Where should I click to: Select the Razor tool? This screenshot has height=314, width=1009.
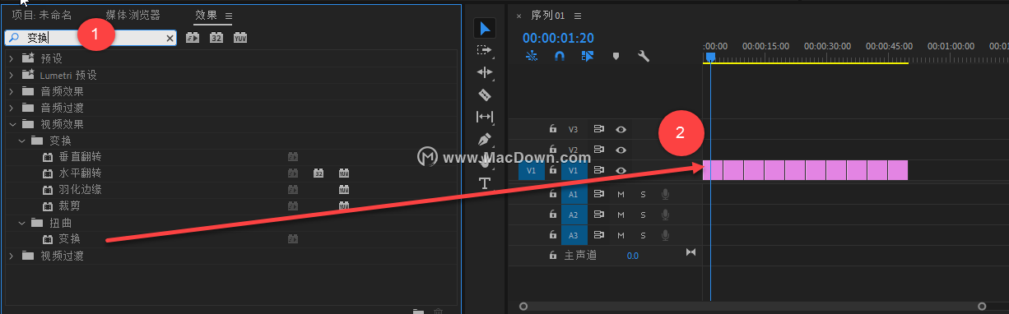(485, 95)
